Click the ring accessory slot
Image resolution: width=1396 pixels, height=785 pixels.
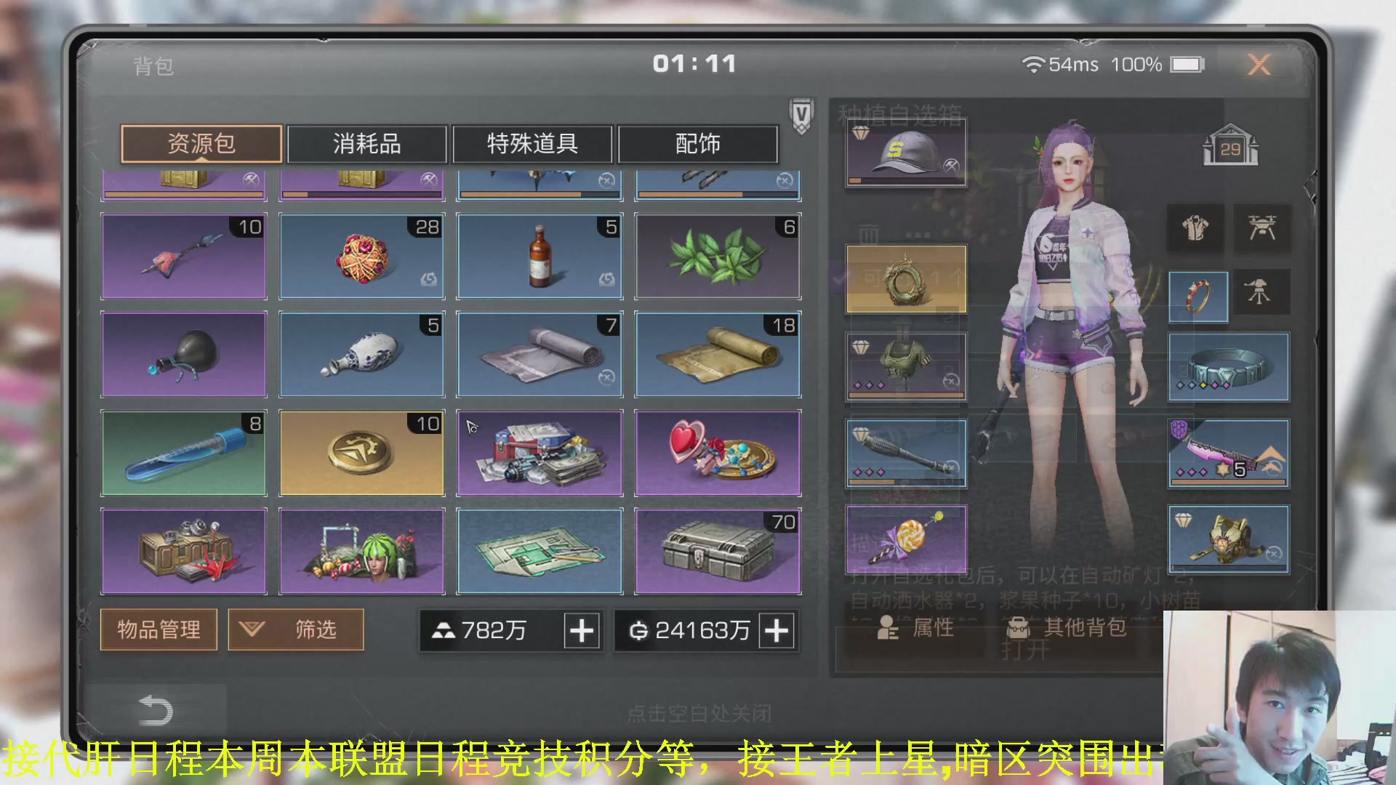(x=1198, y=297)
